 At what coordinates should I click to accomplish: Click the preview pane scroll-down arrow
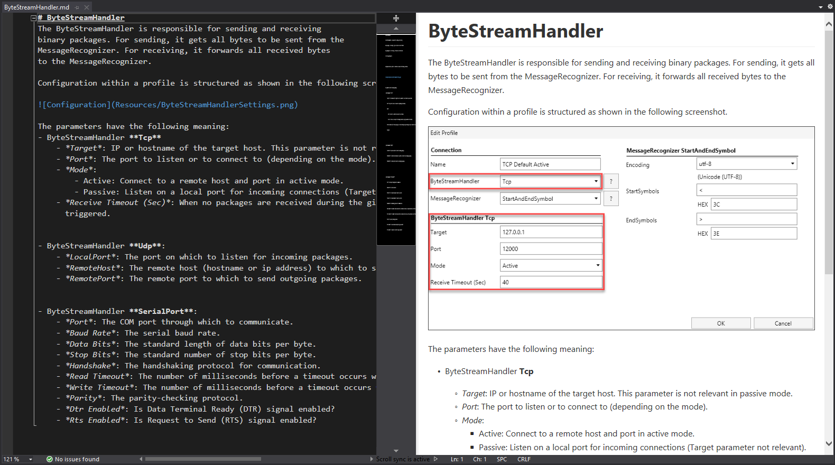click(x=829, y=444)
